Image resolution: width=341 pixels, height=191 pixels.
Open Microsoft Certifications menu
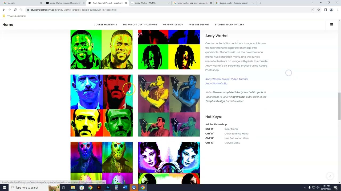[140, 25]
